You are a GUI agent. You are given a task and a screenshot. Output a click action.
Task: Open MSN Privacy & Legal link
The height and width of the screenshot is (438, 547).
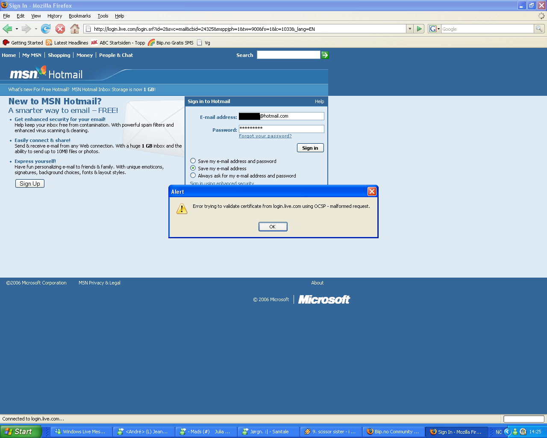tap(100, 283)
